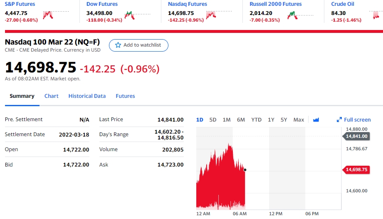Open the Russell 2000 Futures link
The image size is (383, 219).
coord(276,4)
